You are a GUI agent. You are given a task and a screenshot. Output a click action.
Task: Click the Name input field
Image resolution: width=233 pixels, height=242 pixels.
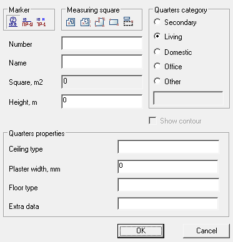click(x=102, y=62)
